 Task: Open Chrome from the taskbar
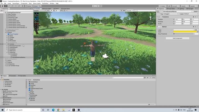click(x=58, y=110)
